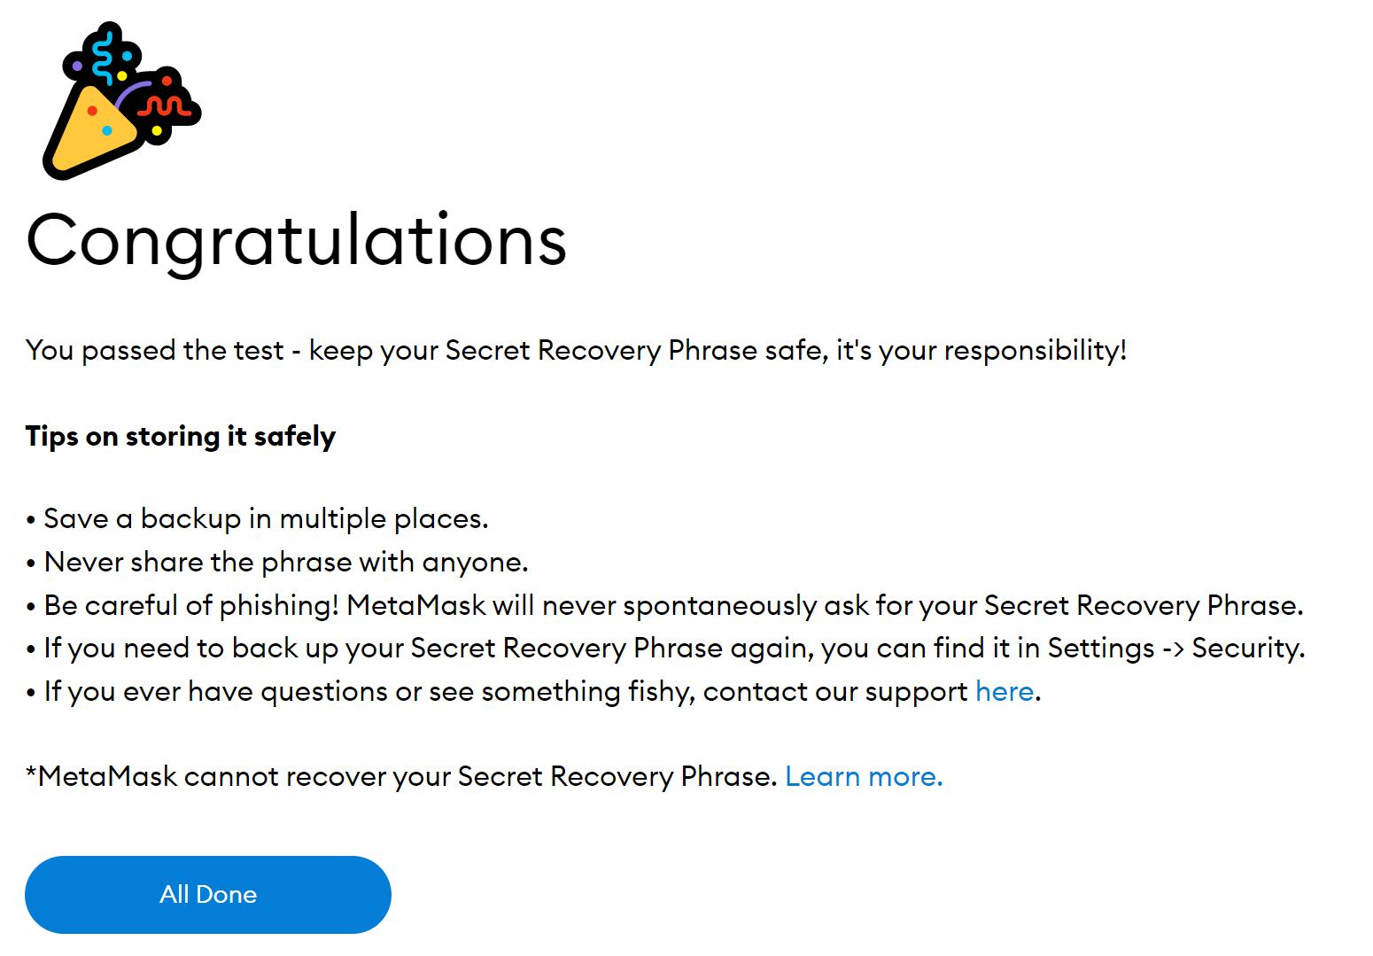Click the '*MetaMask cannot recover' notice text
1373x956 pixels.
[401, 776]
